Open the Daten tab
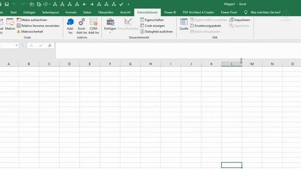Image resolution: width=301 pixels, height=169 pixels. coord(87,12)
